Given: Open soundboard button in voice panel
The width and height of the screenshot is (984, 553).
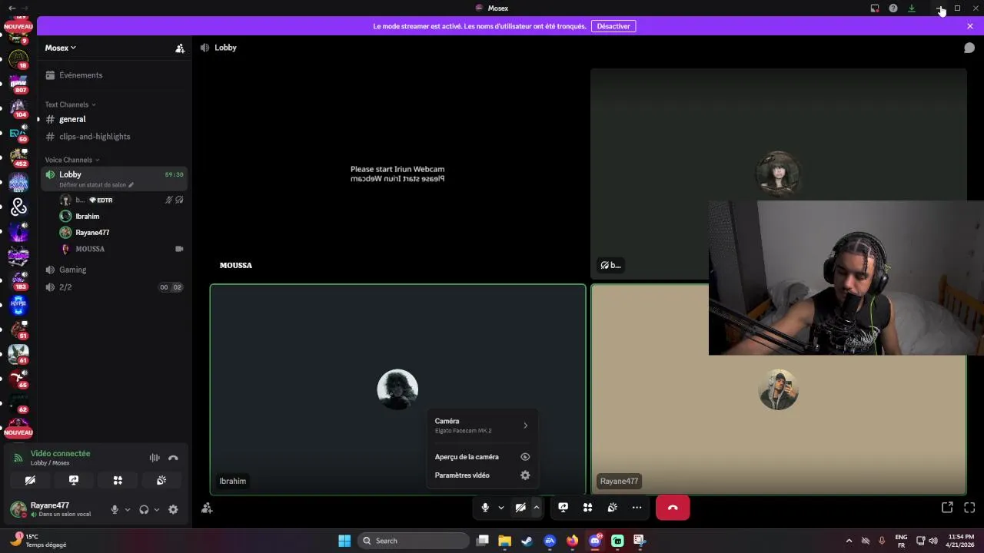Looking at the screenshot, I should click(161, 480).
